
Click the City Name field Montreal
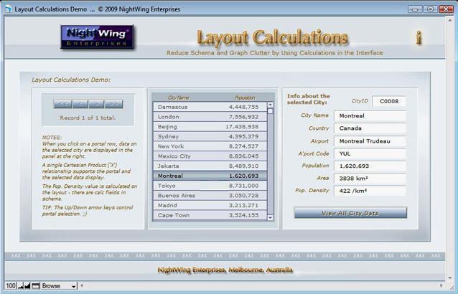coord(370,115)
